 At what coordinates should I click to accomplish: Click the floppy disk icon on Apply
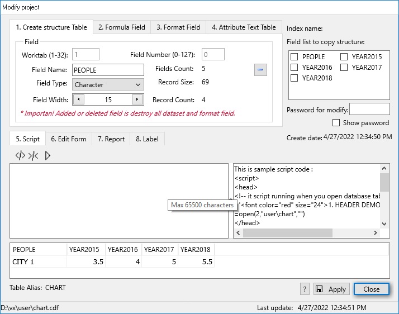pyautogui.click(x=319, y=289)
